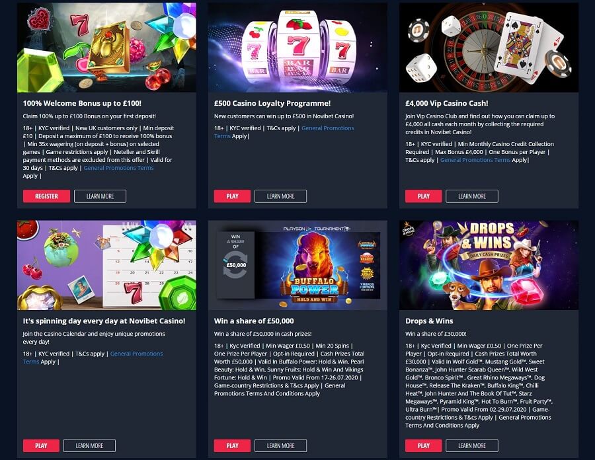Open General Promotions Terms link in Welcome Bonus

118,168
